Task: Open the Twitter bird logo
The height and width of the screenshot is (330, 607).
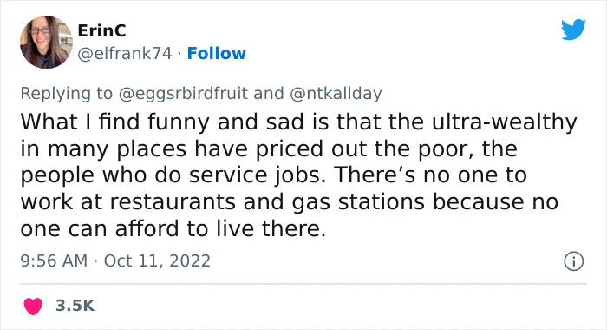Action: click(573, 29)
